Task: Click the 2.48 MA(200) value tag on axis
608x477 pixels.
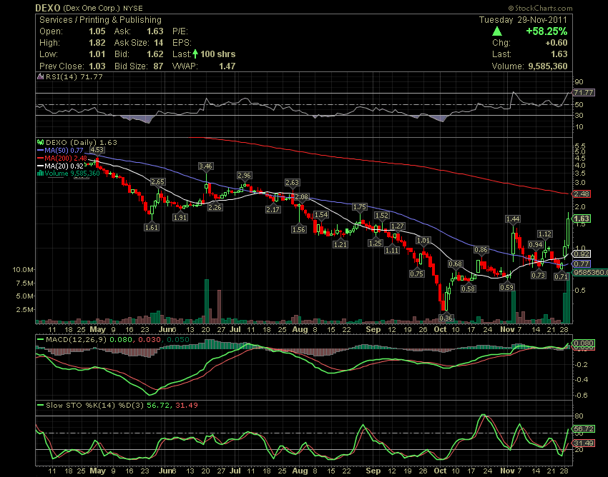Action: (x=582, y=194)
